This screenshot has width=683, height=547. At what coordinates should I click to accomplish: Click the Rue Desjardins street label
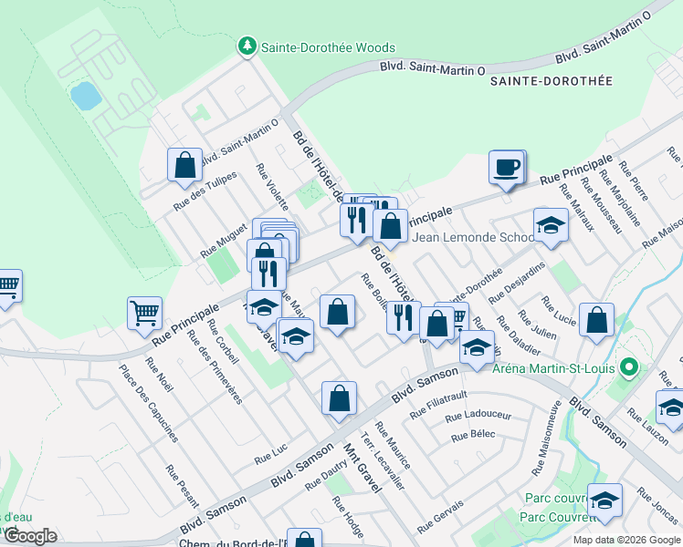tap(517, 283)
